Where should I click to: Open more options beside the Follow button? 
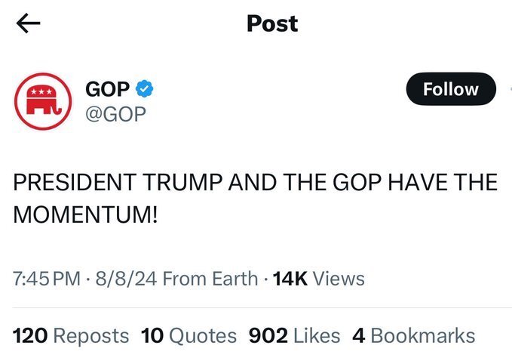510,89
